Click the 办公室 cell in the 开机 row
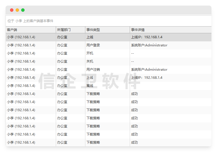This screenshot has width=217, height=152. point(62,53)
